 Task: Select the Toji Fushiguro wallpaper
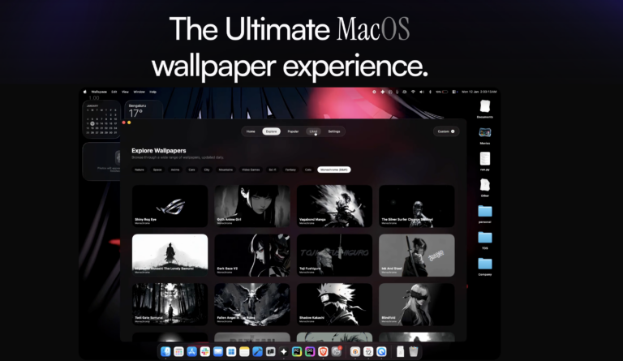pyautogui.click(x=334, y=256)
